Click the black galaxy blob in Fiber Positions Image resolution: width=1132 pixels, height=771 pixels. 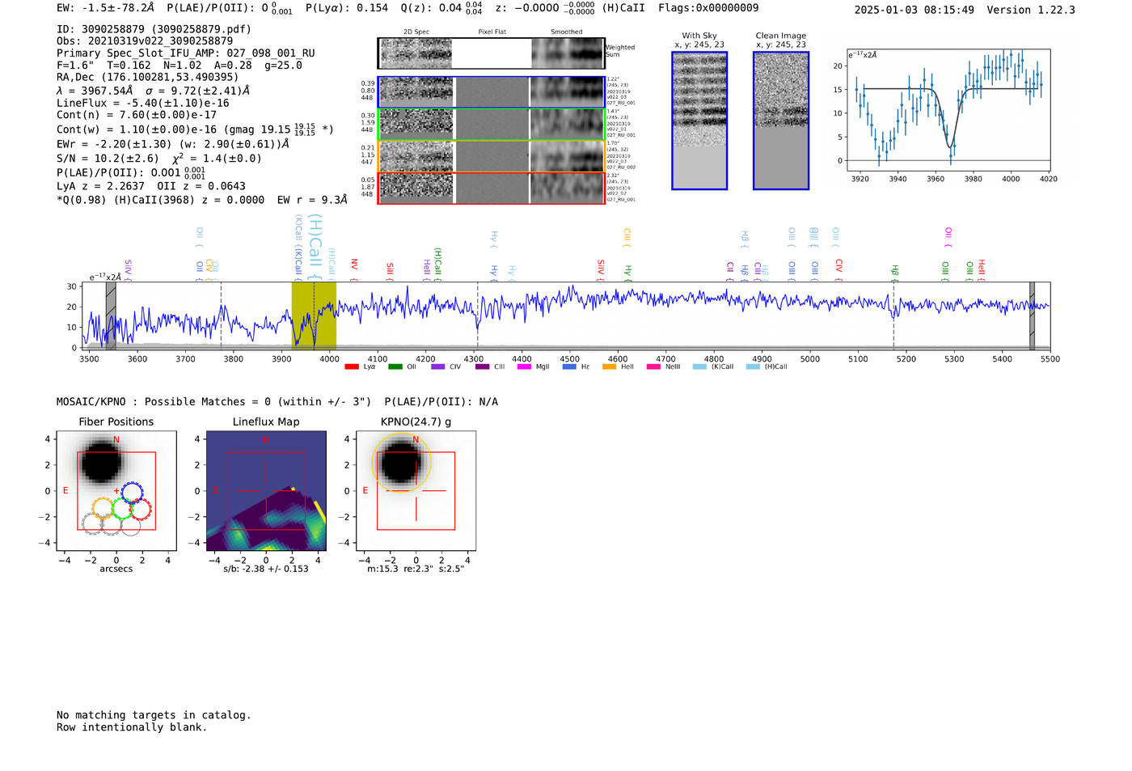click(x=100, y=462)
